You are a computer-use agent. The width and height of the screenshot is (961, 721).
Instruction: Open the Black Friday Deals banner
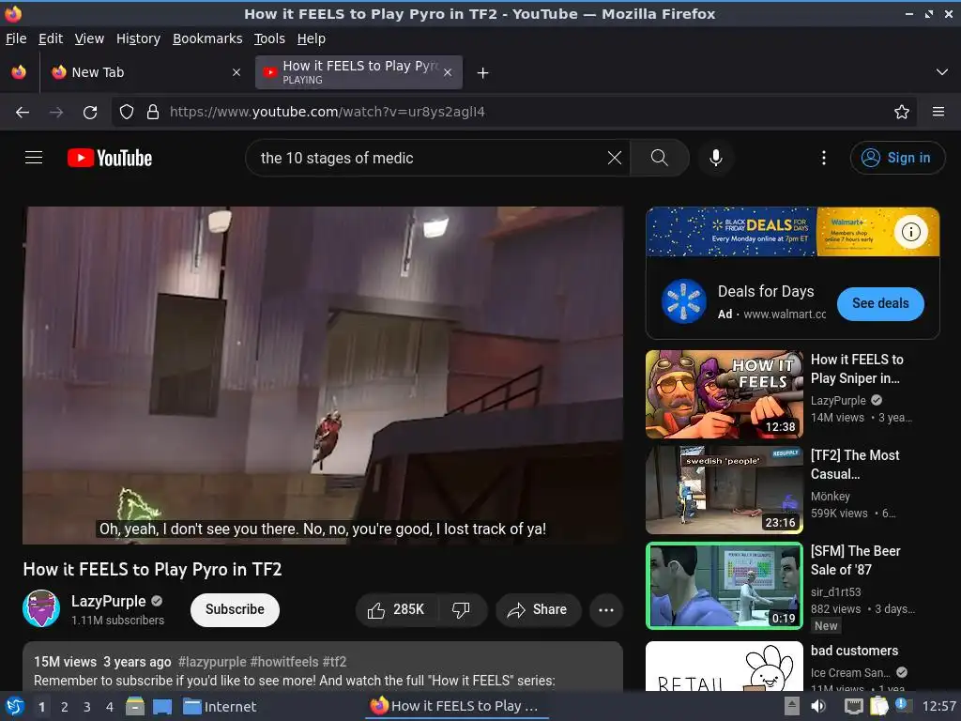[792, 232]
